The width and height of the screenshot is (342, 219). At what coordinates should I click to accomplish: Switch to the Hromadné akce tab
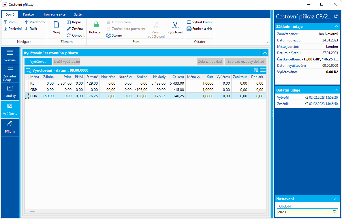point(54,14)
